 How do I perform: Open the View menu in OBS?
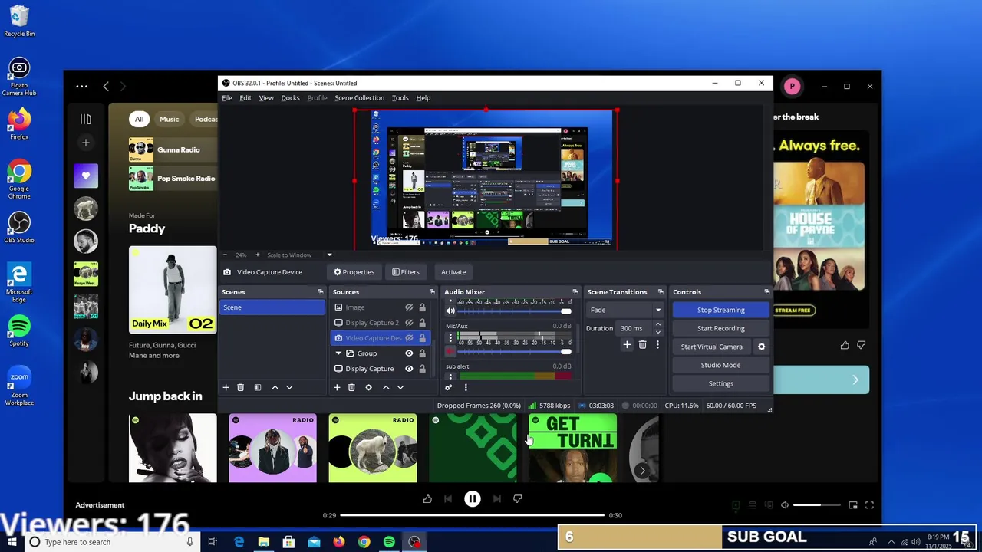click(x=266, y=98)
